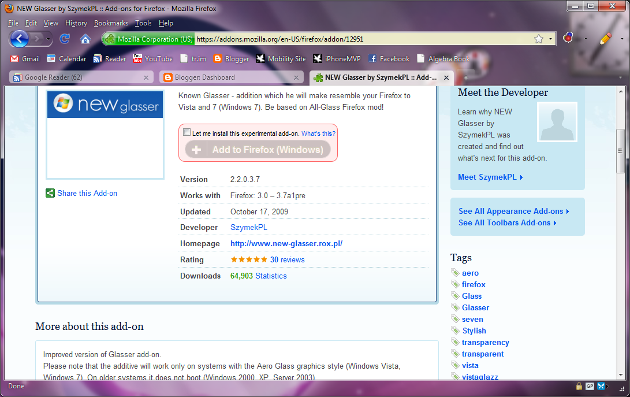Close the Google Reader tab
Screen dimensions: 630x397
point(146,77)
